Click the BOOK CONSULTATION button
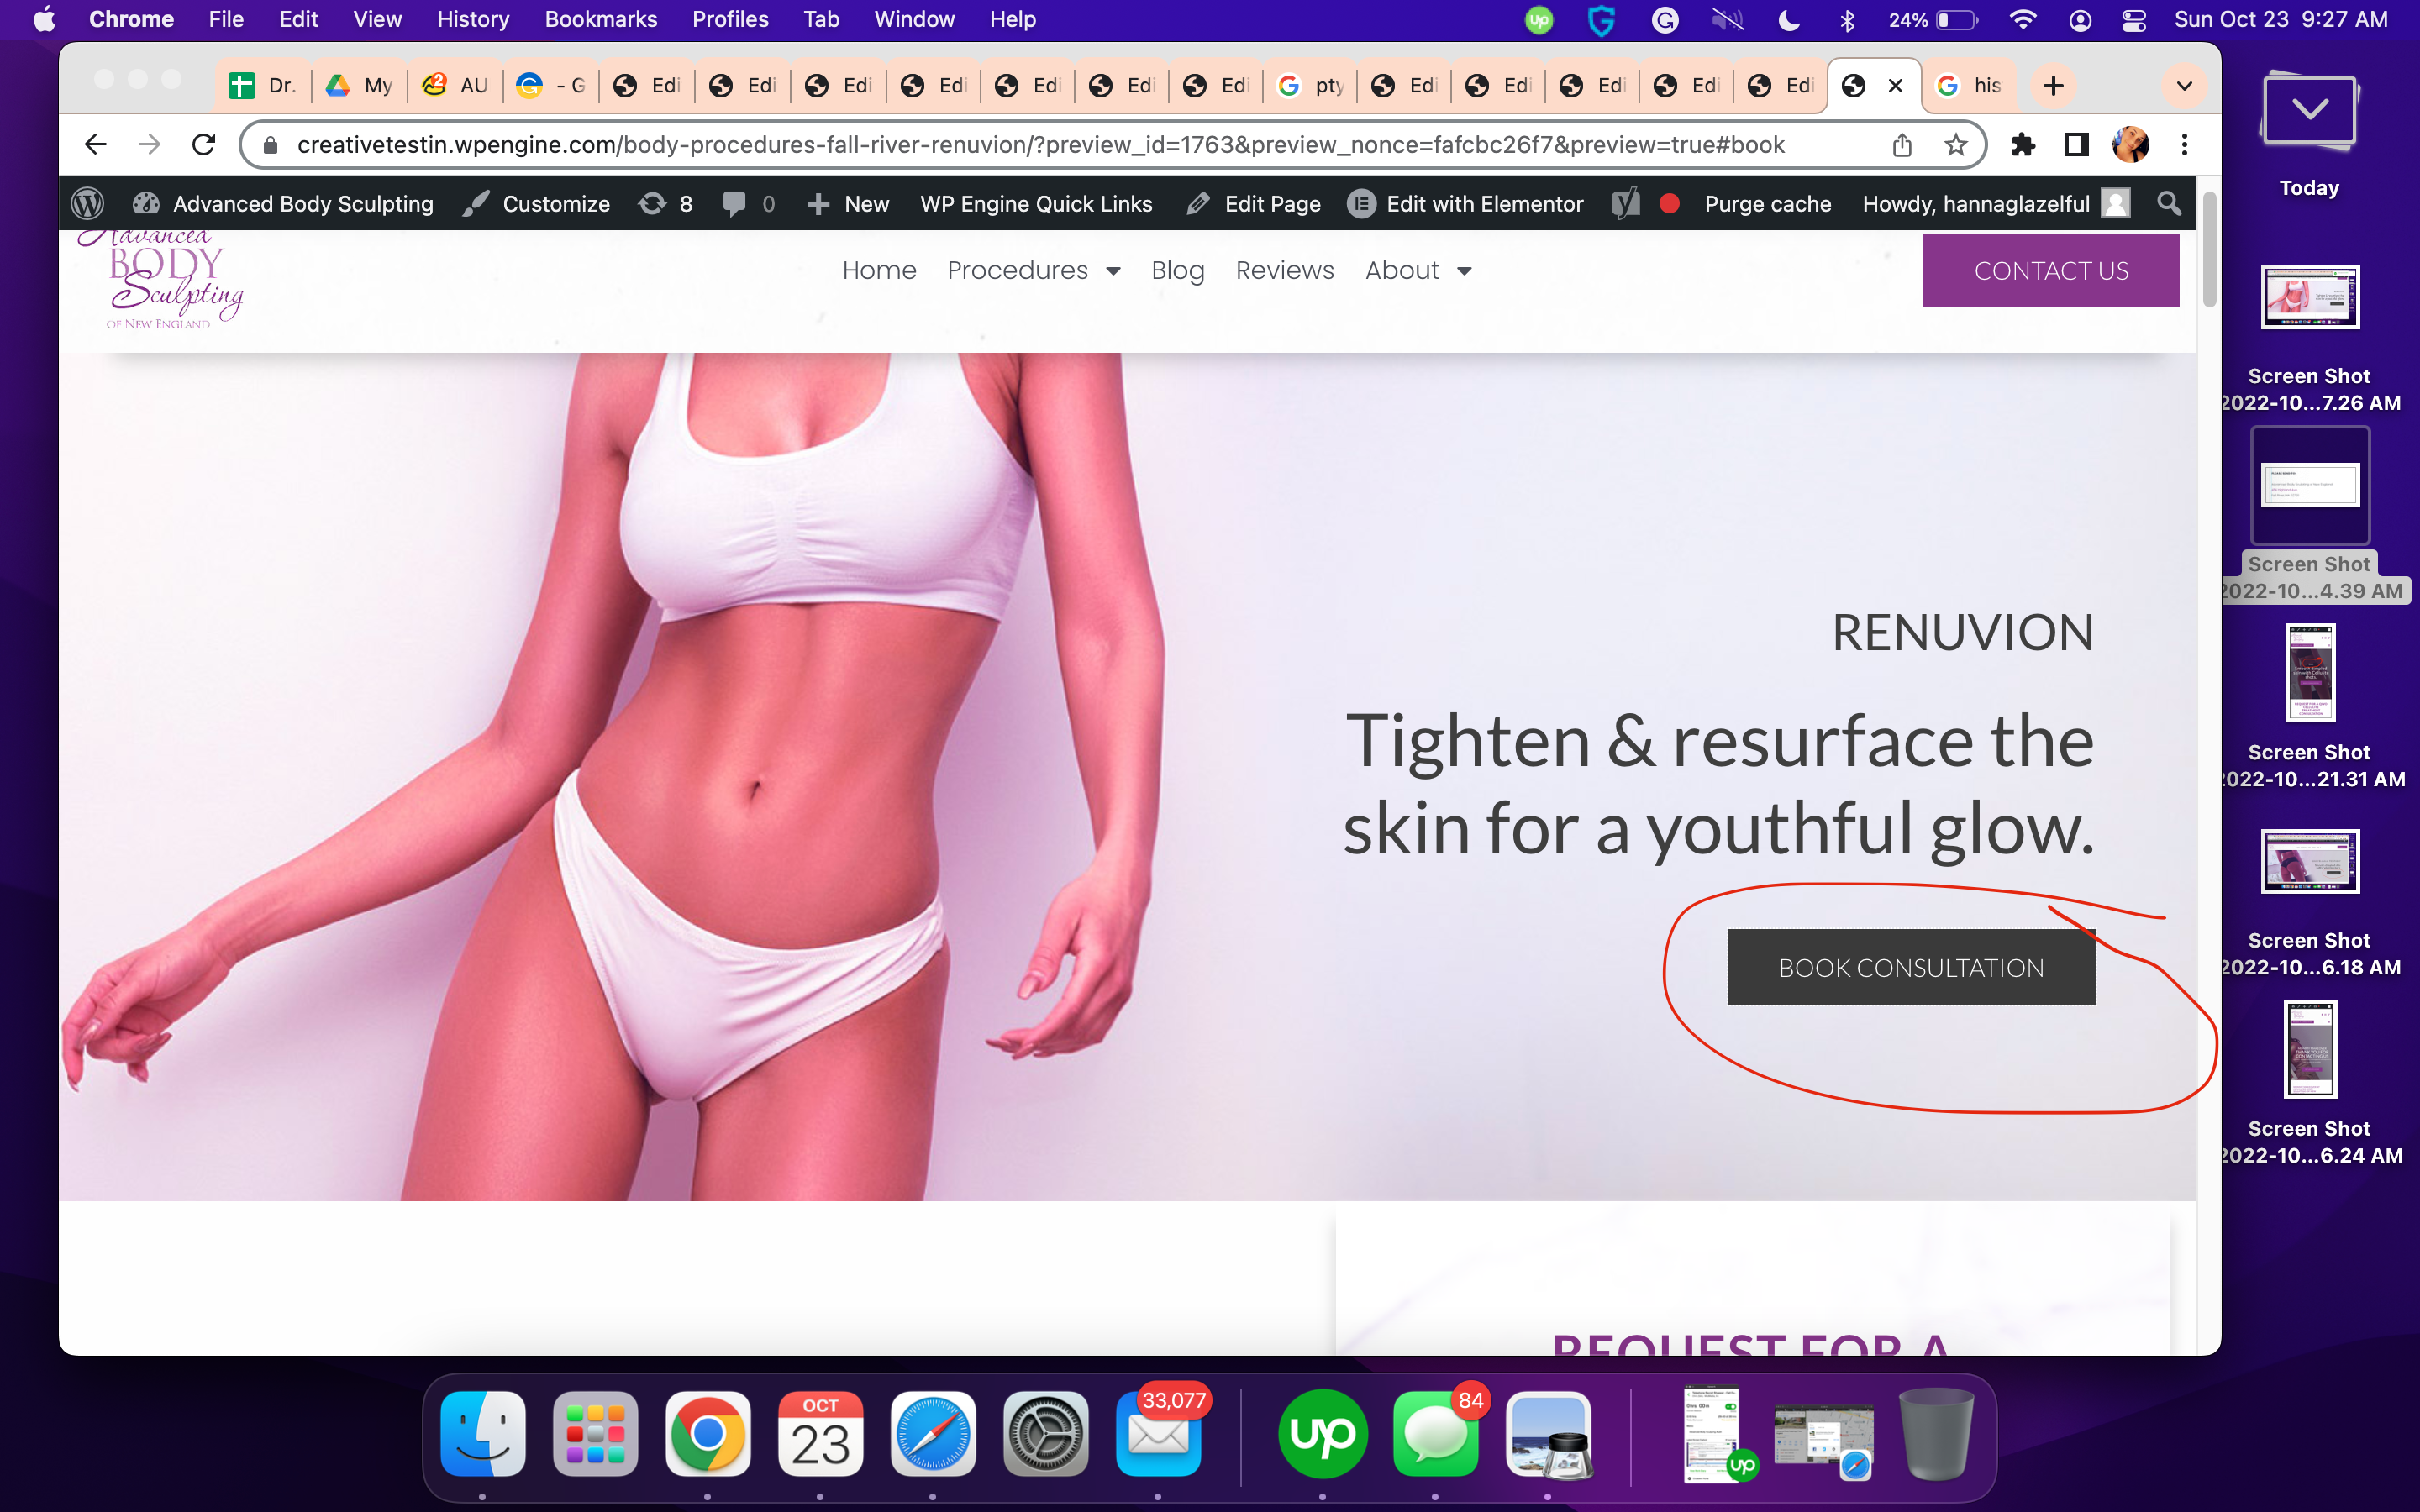 pos(1911,967)
